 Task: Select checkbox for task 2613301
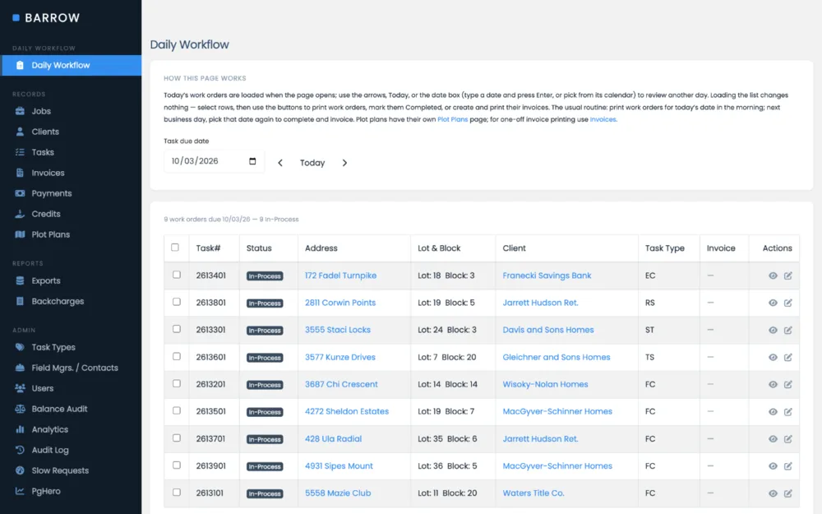click(177, 330)
